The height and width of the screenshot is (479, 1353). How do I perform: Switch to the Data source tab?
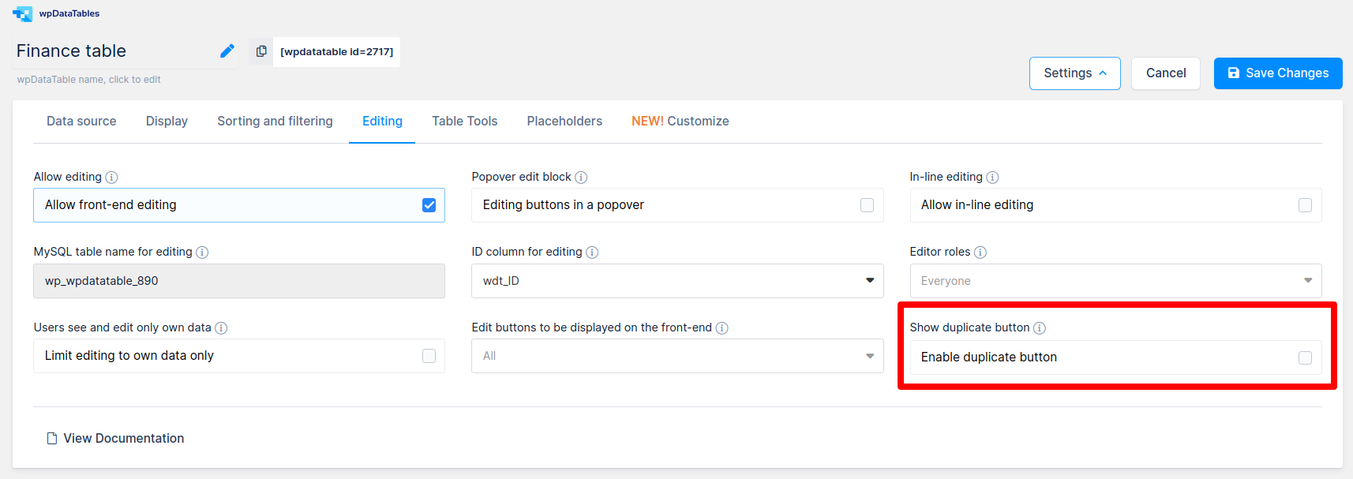81,122
